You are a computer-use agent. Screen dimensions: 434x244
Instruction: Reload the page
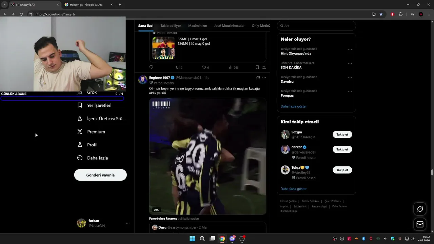click(x=21, y=14)
